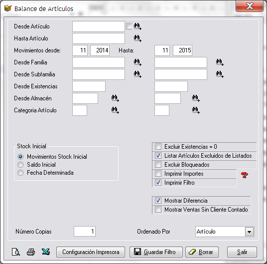Open lookup for second Desde Familia field
Viewport: 267px width, 264px height.
(220, 62)
